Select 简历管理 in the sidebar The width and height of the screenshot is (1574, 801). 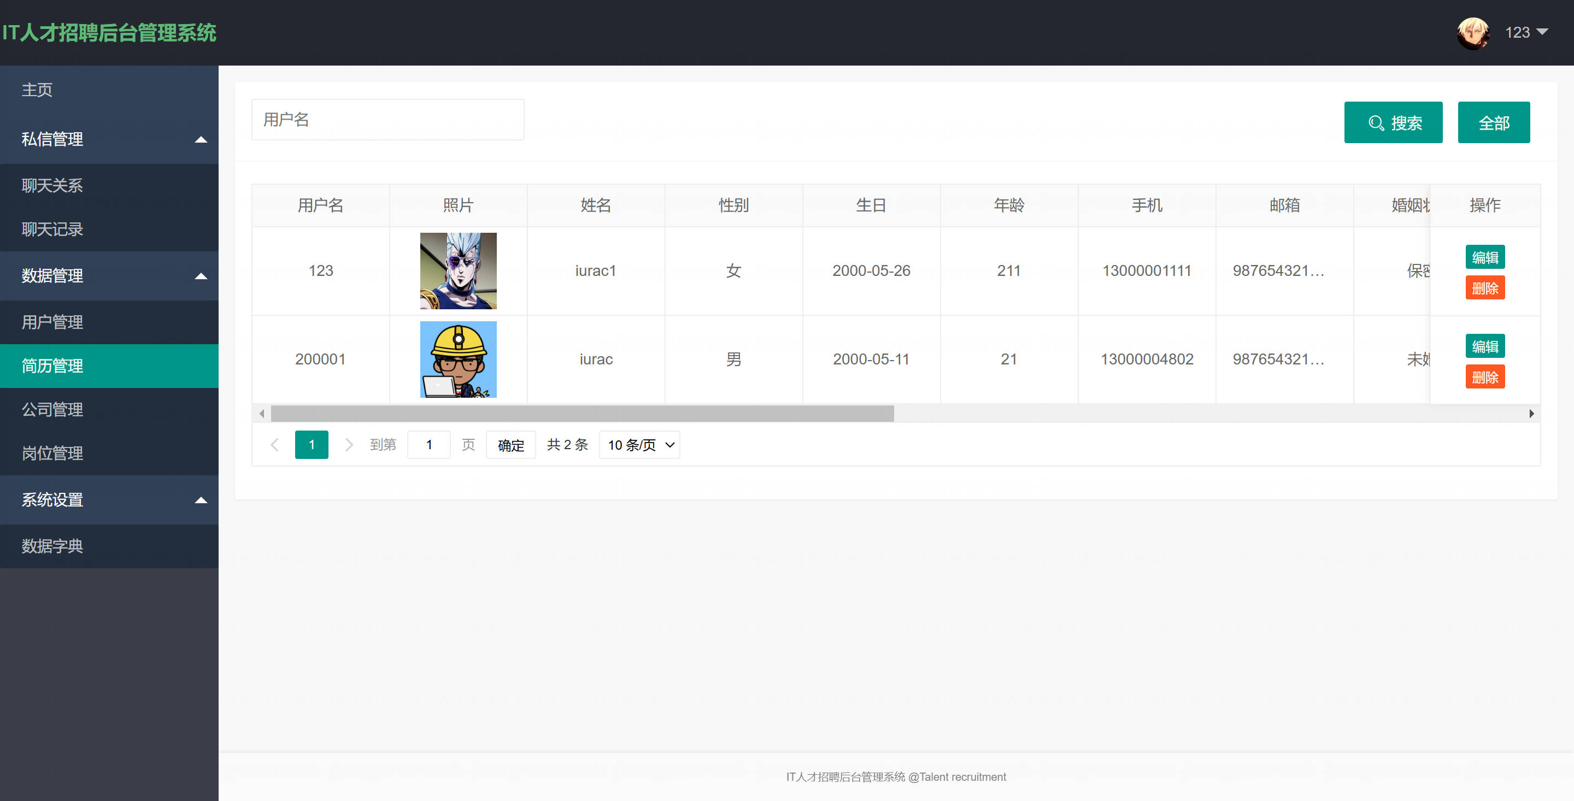point(109,366)
